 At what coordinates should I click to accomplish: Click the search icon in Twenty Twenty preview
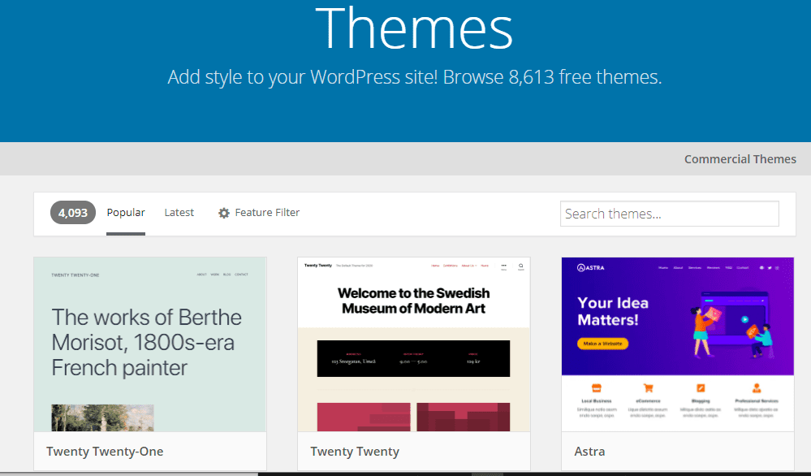tap(521, 266)
